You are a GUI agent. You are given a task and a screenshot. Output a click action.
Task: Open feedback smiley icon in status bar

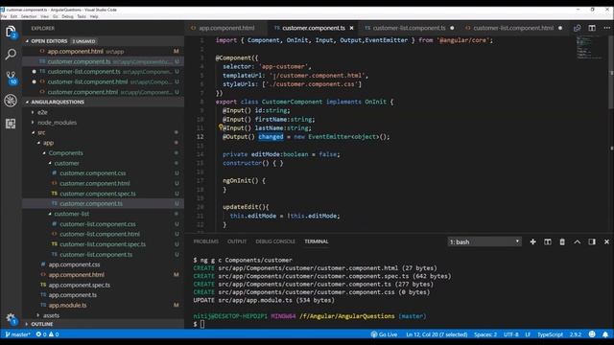pos(592,334)
